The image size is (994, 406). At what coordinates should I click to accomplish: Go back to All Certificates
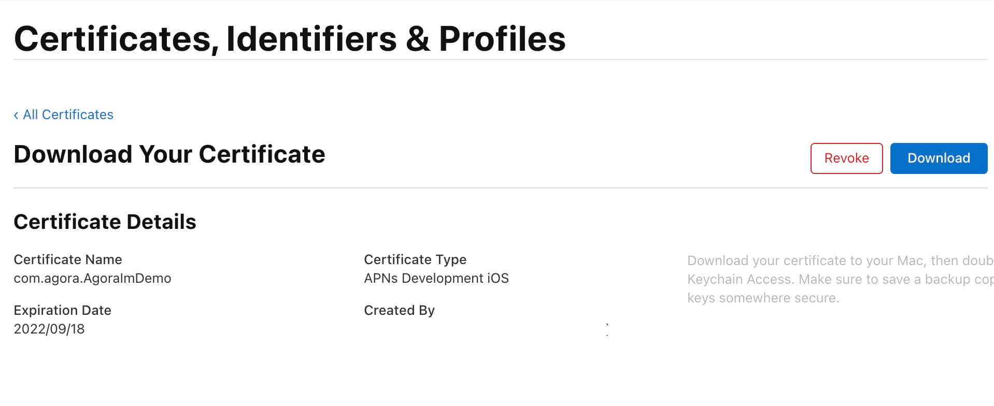pos(68,114)
